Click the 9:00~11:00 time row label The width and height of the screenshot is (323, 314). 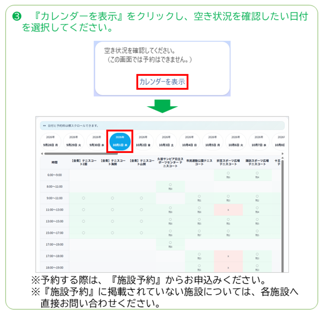[55, 198]
